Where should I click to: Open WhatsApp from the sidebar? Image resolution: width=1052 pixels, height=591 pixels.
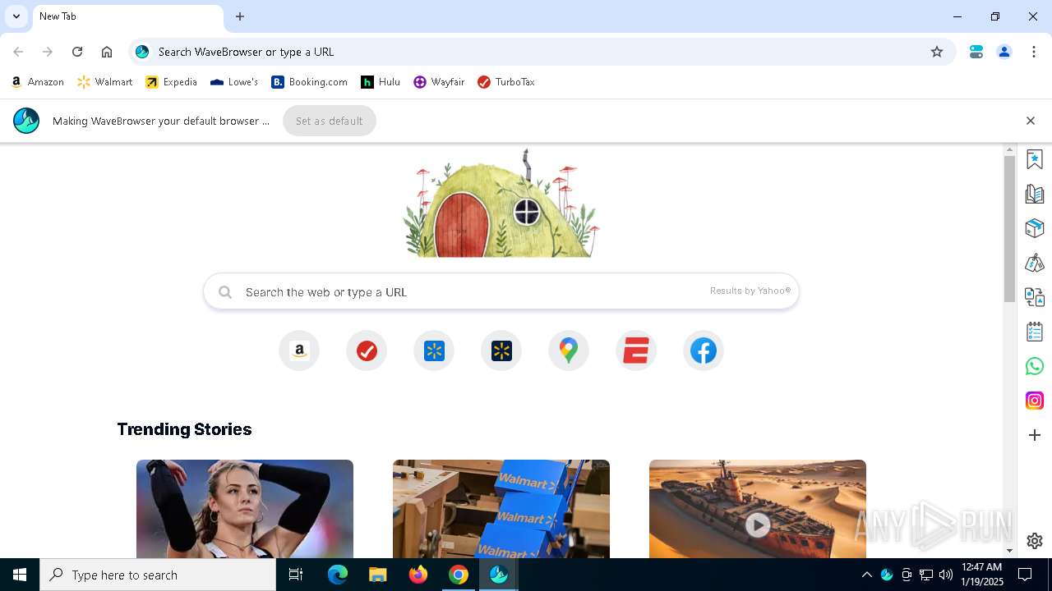pyautogui.click(x=1035, y=366)
